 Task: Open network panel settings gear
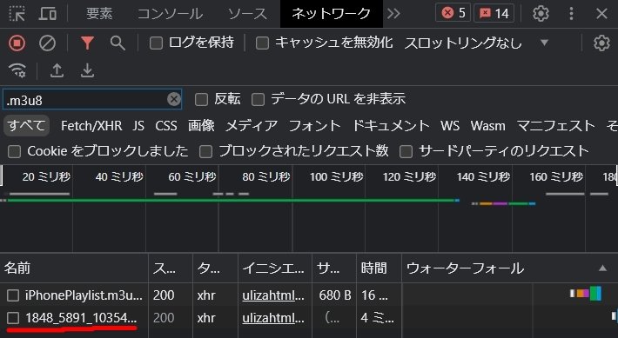[x=601, y=43]
